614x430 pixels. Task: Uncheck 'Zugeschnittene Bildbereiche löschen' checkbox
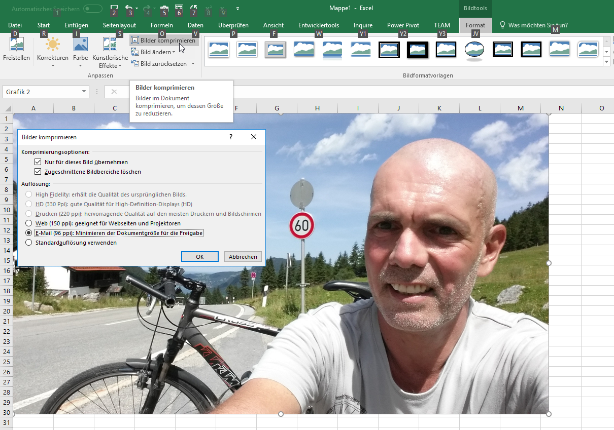coord(38,172)
